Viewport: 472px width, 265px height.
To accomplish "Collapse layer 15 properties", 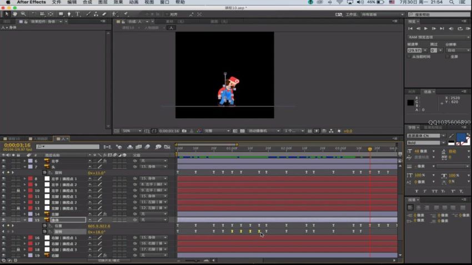I will pyautogui.click(x=25, y=220).
